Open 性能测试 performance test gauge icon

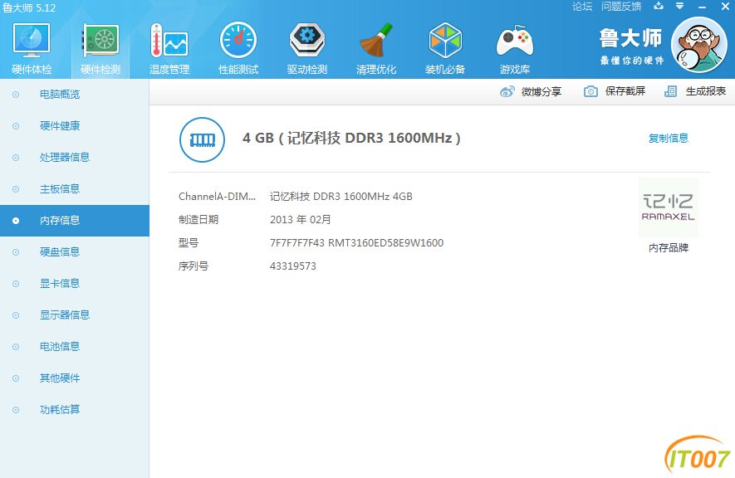[238, 41]
